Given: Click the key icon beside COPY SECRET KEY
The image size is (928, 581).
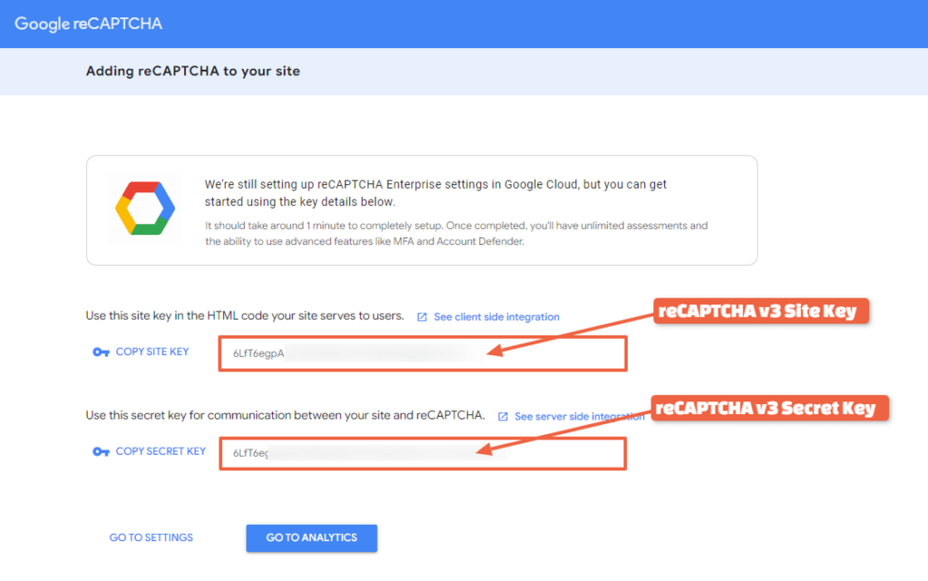Looking at the screenshot, I should (x=101, y=450).
